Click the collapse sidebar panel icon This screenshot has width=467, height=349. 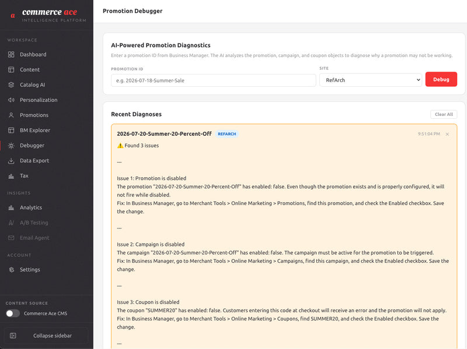(13, 336)
